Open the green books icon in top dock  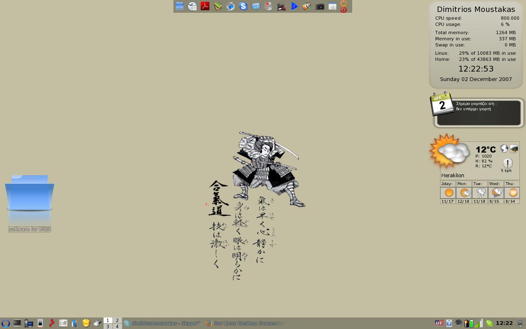[218, 6]
